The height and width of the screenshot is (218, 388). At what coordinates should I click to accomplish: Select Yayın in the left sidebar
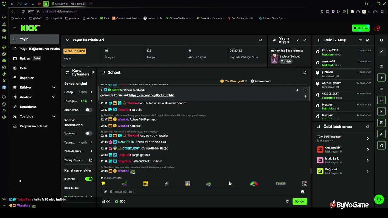pyautogui.click(x=34, y=39)
